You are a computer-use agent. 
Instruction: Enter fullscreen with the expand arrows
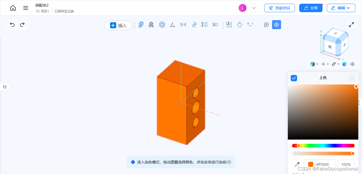click(351, 25)
